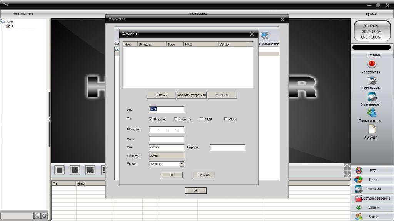Viewport: 394px width, 221px height.
Task: Open the Опции options panel
Action: (x=372, y=207)
